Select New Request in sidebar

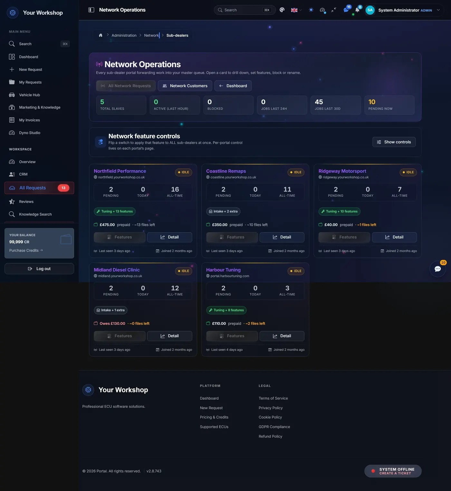(39, 69)
